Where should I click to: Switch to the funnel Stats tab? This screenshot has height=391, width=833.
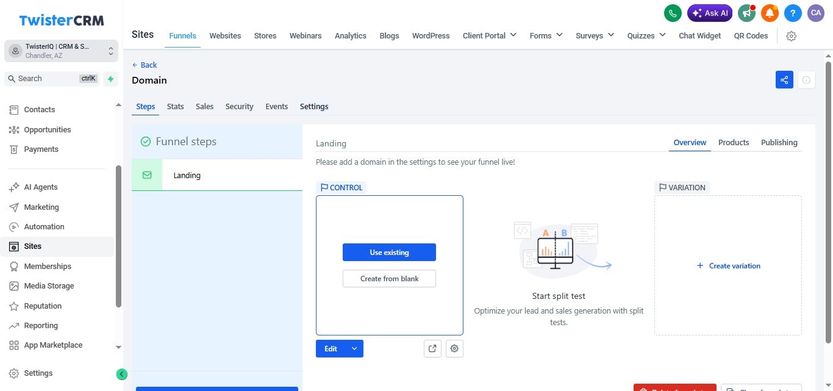[x=176, y=107]
